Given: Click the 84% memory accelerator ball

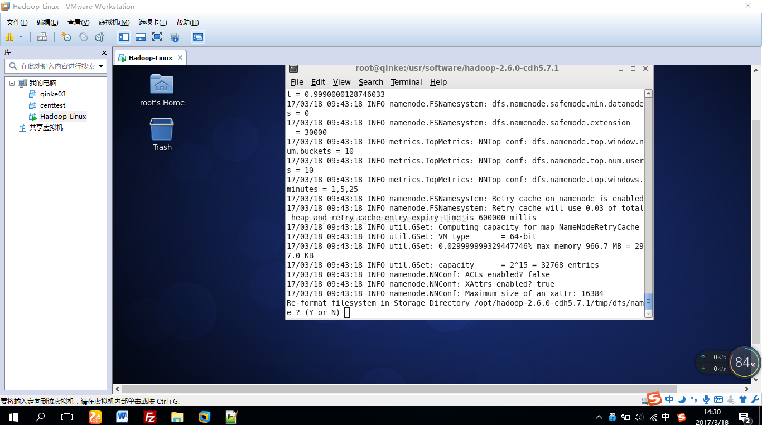Looking at the screenshot, I should pyautogui.click(x=744, y=363).
